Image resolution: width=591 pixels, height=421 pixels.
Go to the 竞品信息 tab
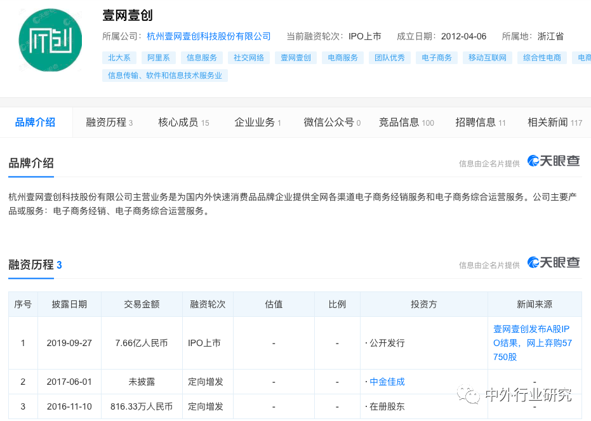[406, 123]
